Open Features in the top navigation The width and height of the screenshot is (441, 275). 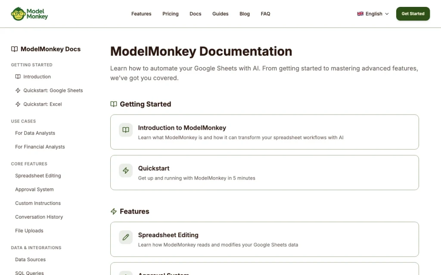141,14
